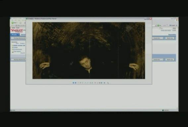The height and width of the screenshot is (127, 188).
Task: Expand the Posta tab dropdown arrow
Action: (19, 35)
